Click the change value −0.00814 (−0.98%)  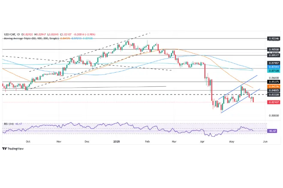[84, 34]
